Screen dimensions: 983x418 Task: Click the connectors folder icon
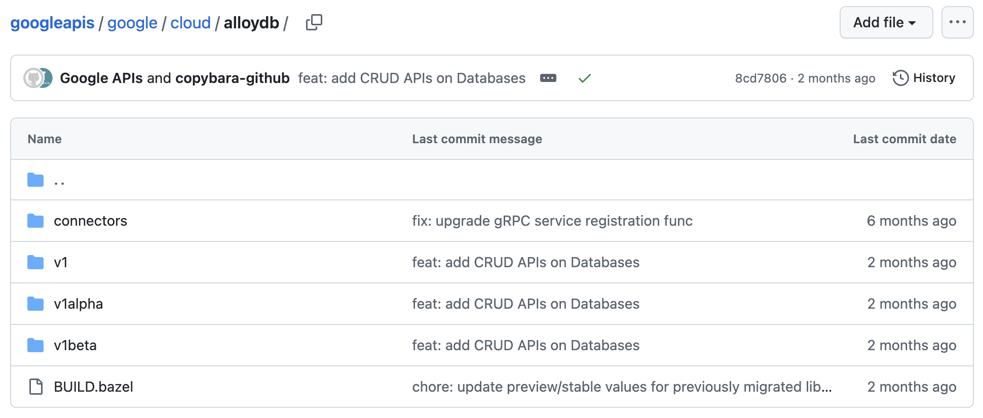(x=35, y=221)
